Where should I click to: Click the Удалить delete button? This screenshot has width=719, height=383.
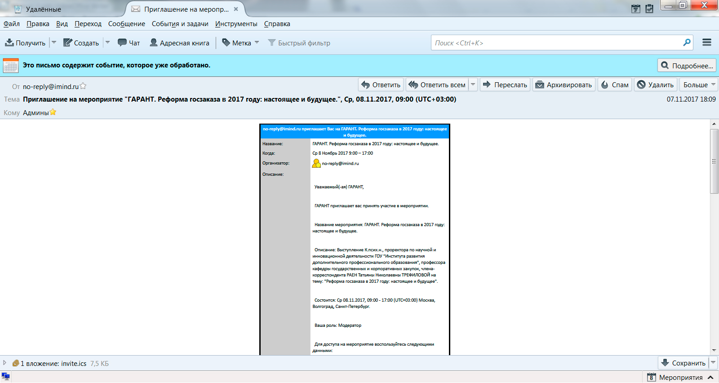coord(656,85)
